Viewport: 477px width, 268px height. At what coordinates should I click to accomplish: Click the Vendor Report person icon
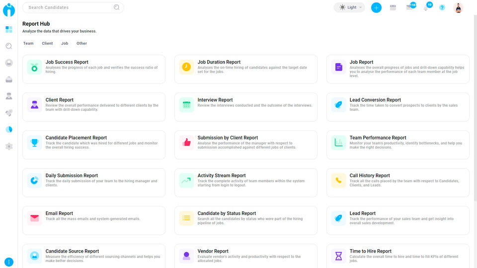186,256
